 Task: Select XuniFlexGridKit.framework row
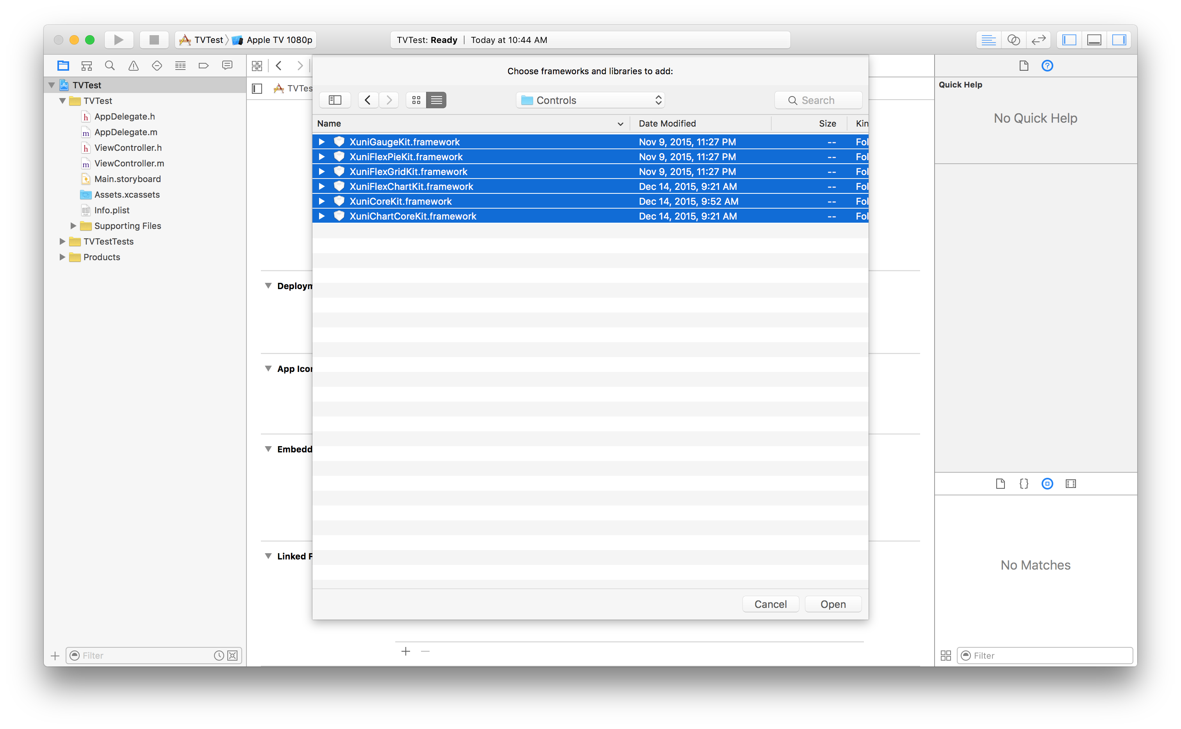(x=590, y=172)
